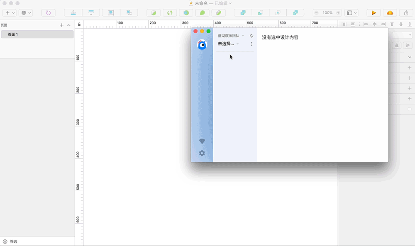Click the align bottom edges icon
Screen dimensions: 415x246
point(410,24)
